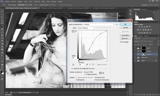Open the Tam. de muestra dropdown

point(25,5)
